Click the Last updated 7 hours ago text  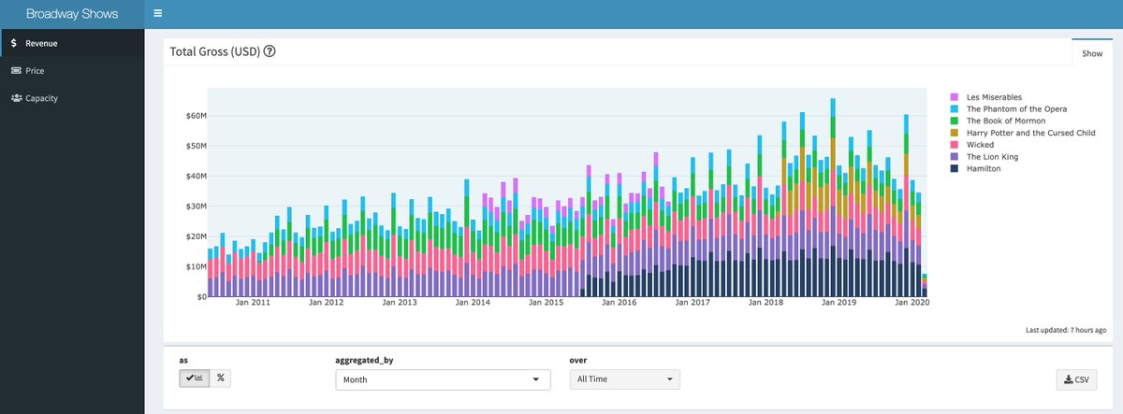pos(1066,331)
